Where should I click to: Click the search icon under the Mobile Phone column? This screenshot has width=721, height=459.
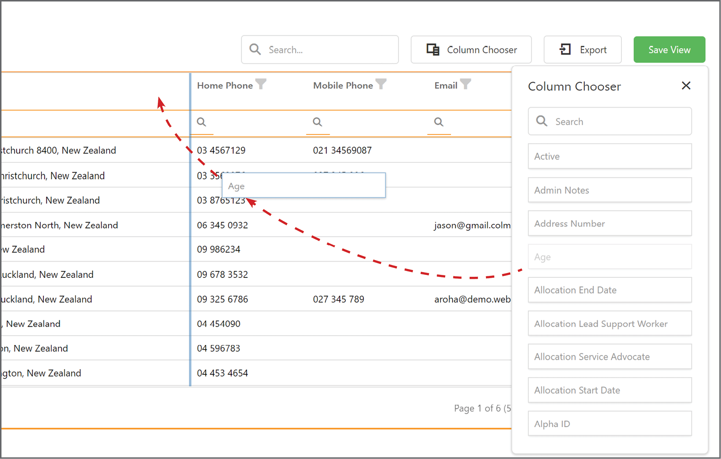pyautogui.click(x=317, y=122)
